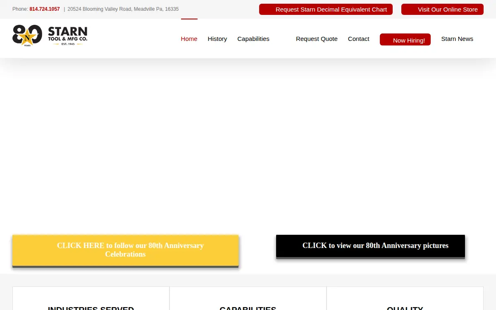Viewport: 496px width, 310px height.
Task: Request Starn Decimal Equivalent Chart
Action: click(326, 10)
